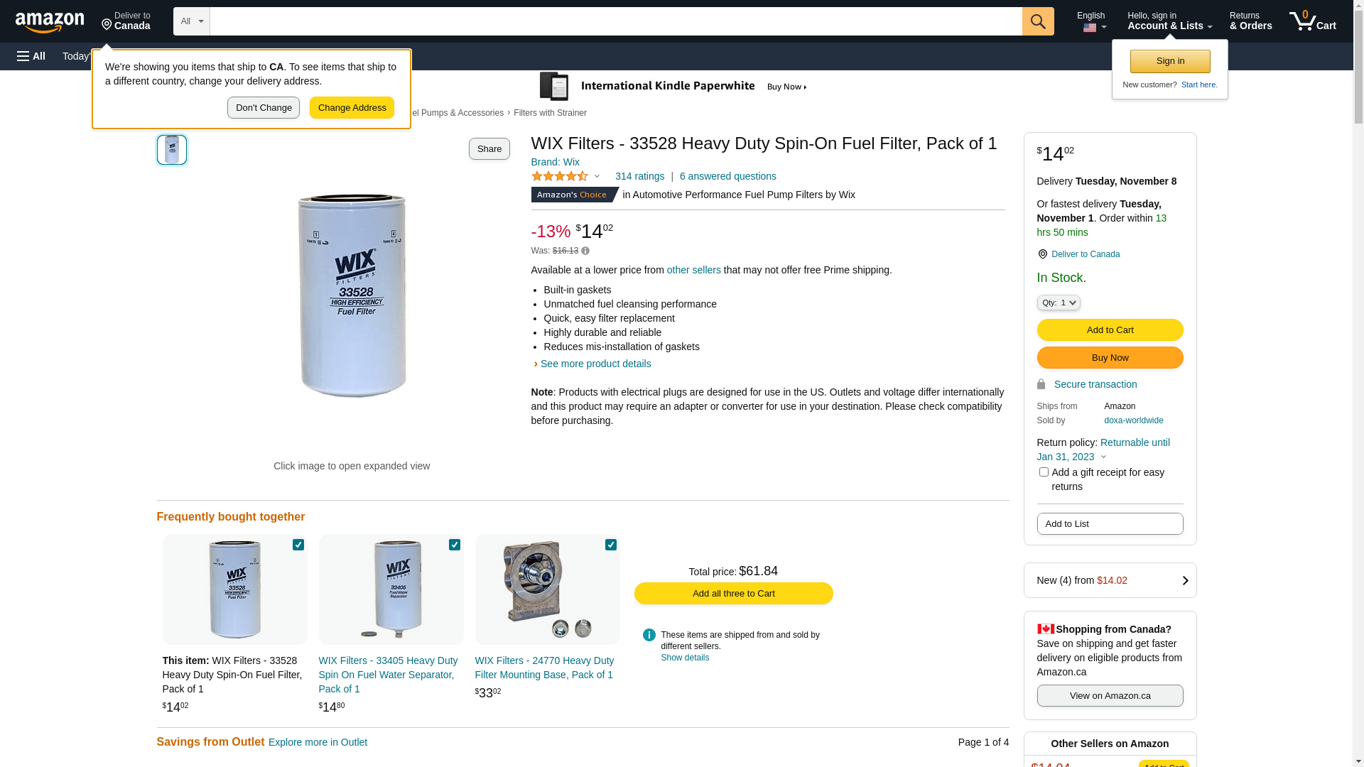The height and width of the screenshot is (767, 1364).
Task: Click the search magnifier button
Action: point(1038,21)
